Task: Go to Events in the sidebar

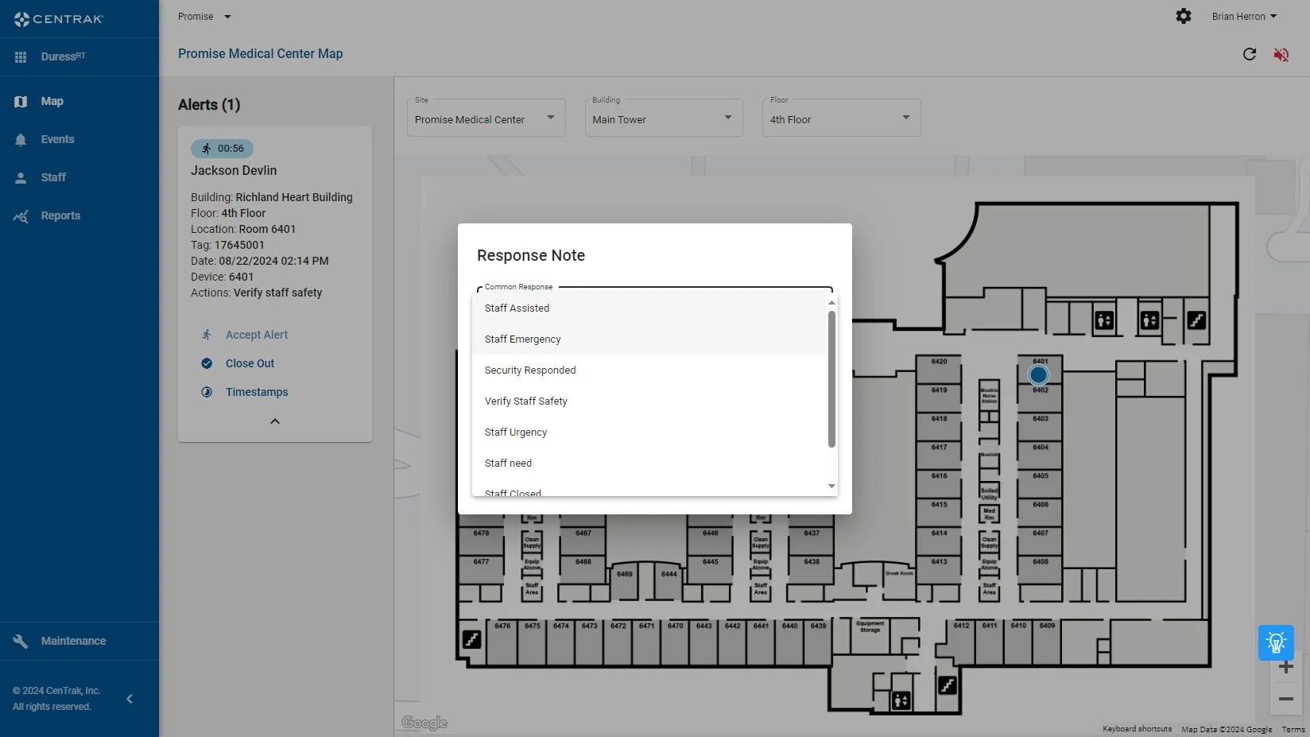Action: click(79, 139)
